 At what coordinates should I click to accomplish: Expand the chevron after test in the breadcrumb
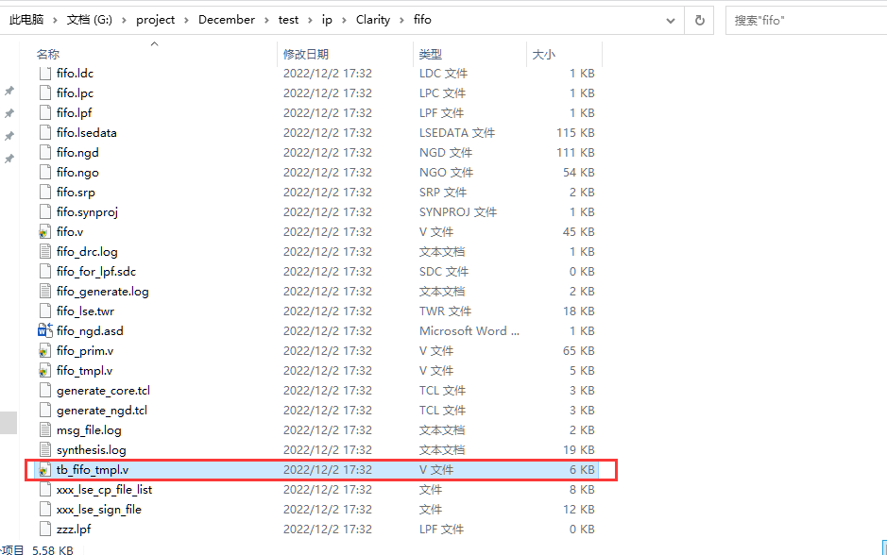pos(310,21)
